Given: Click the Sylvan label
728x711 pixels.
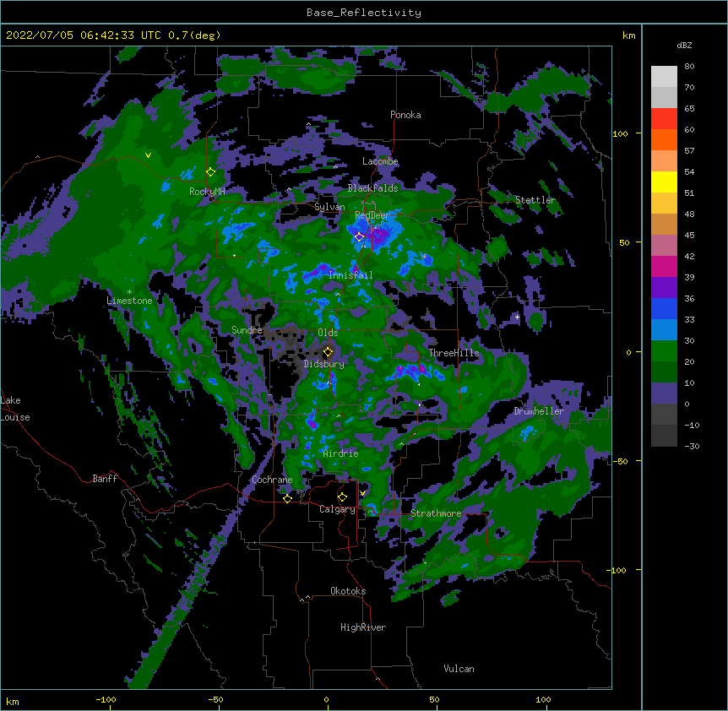Looking at the screenshot, I should coord(329,207).
